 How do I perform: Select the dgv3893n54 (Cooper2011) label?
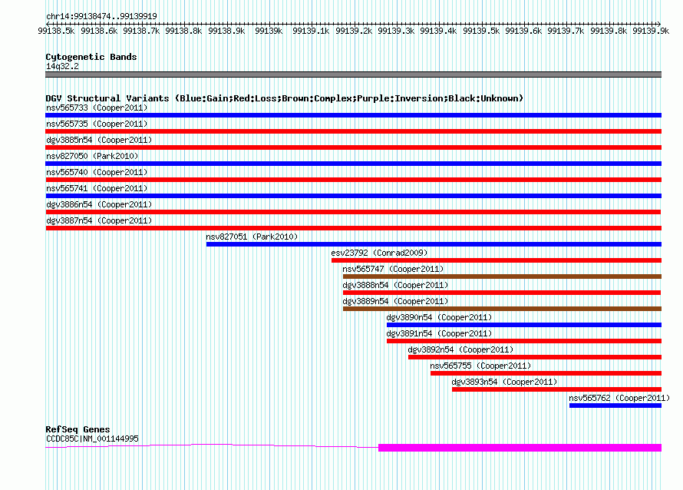(x=504, y=382)
